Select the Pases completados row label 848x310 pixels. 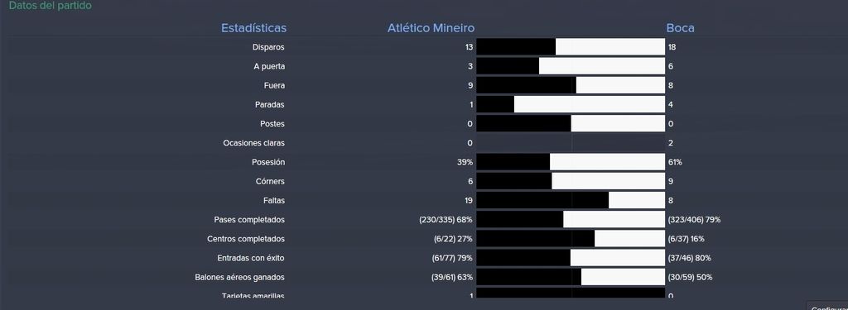249,220
